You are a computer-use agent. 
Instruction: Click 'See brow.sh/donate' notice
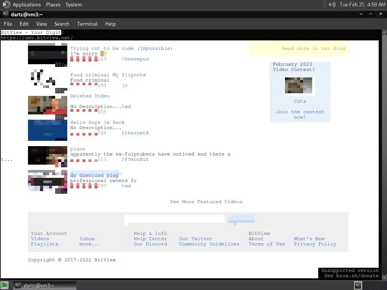[x=351, y=276]
